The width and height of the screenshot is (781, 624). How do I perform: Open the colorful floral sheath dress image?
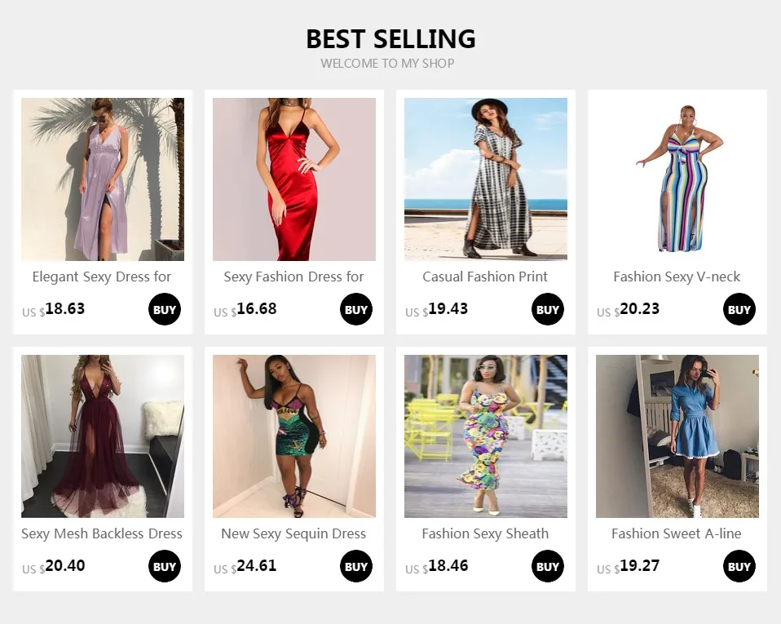(486, 436)
